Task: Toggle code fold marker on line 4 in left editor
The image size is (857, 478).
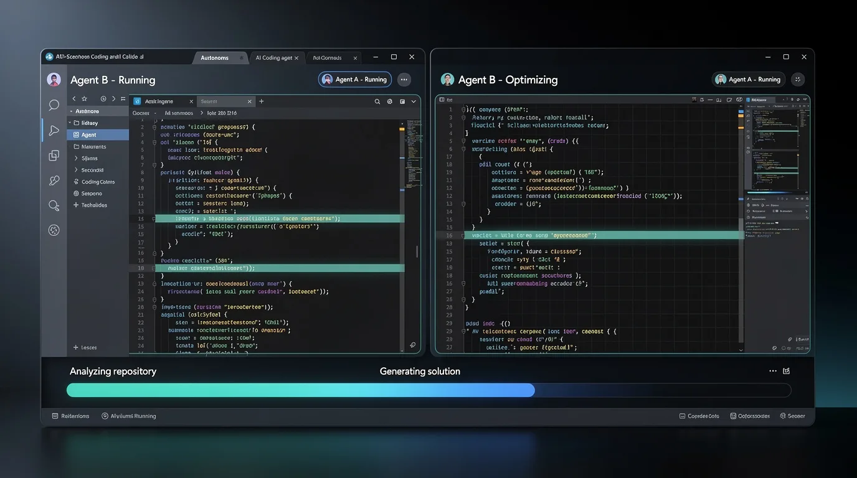Action: click(x=154, y=143)
